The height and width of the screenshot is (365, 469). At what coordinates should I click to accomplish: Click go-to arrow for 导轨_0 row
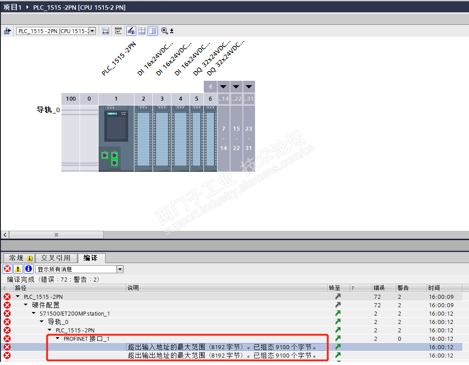(x=338, y=322)
